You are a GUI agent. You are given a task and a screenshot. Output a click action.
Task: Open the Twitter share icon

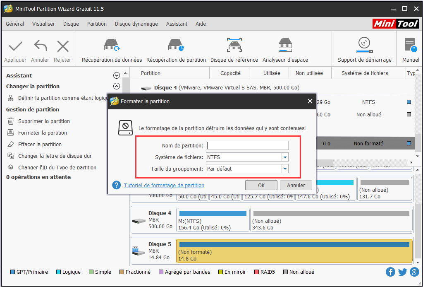402,272
